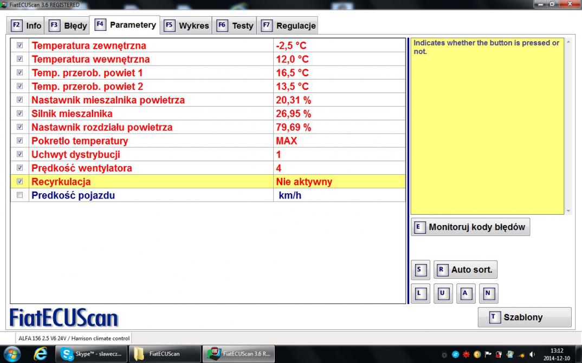The image size is (582, 363).
Task: Open the Wykres tab
Action: coord(186,25)
